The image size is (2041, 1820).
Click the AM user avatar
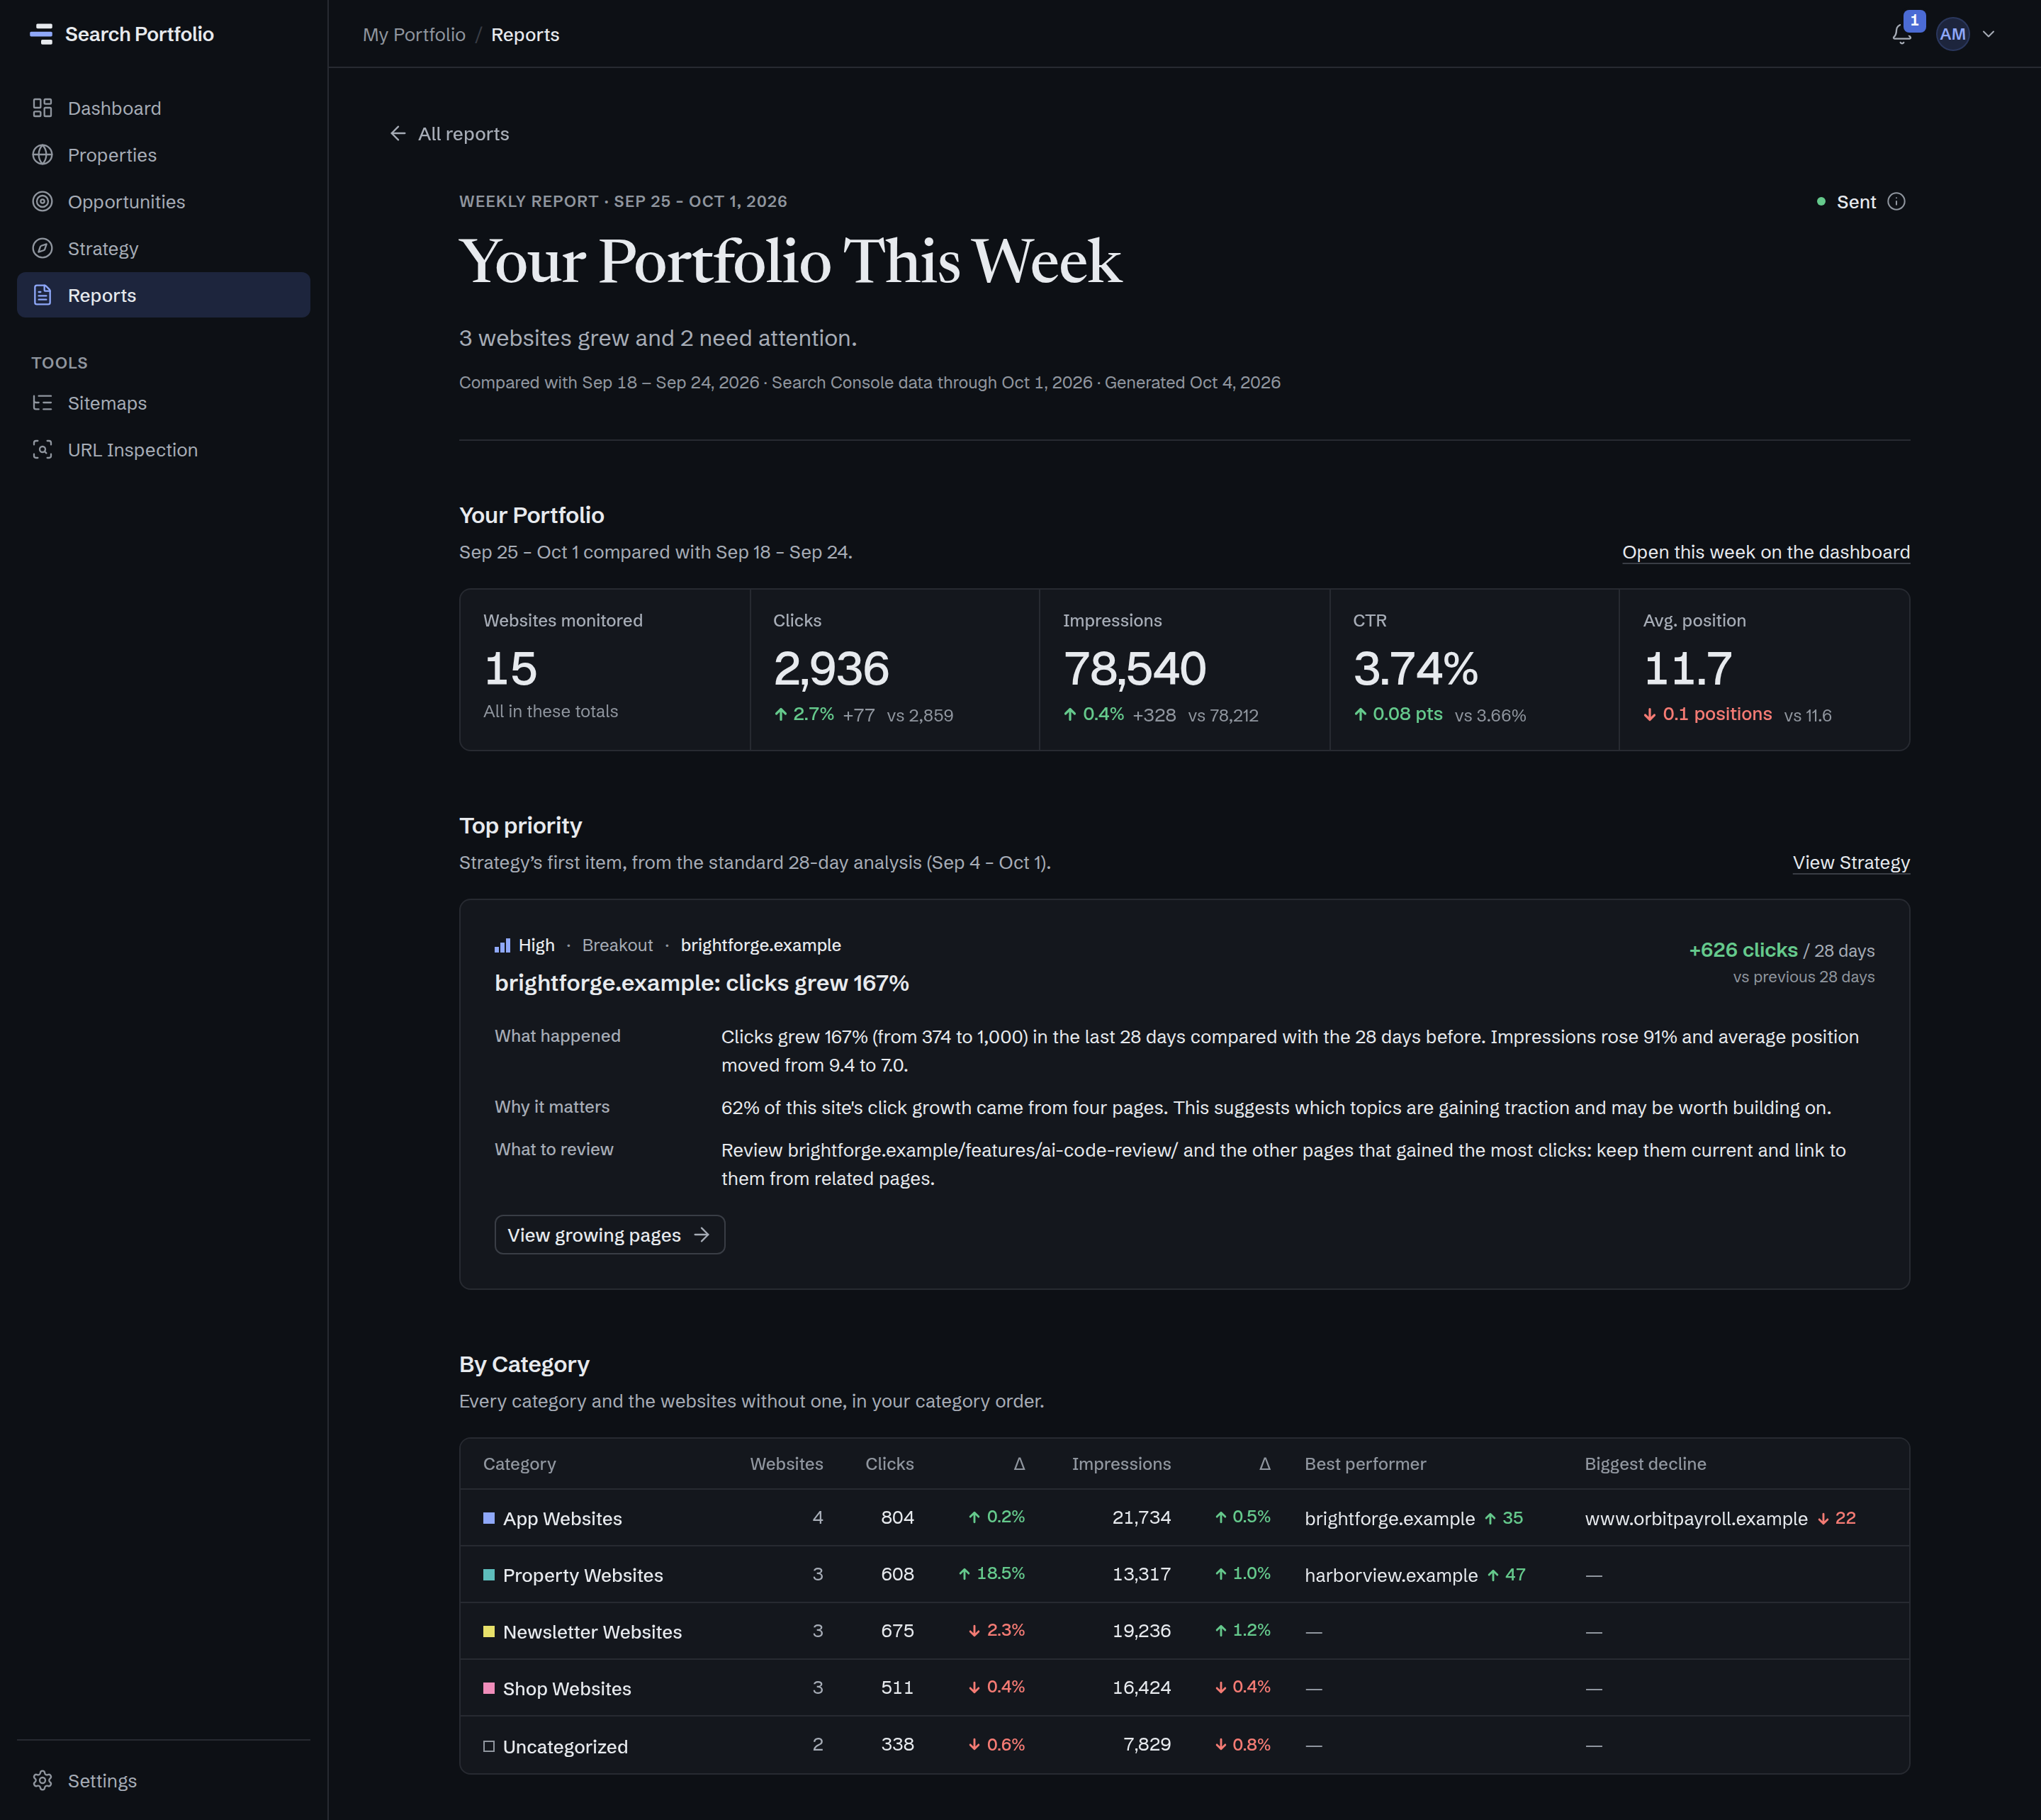(x=1952, y=34)
